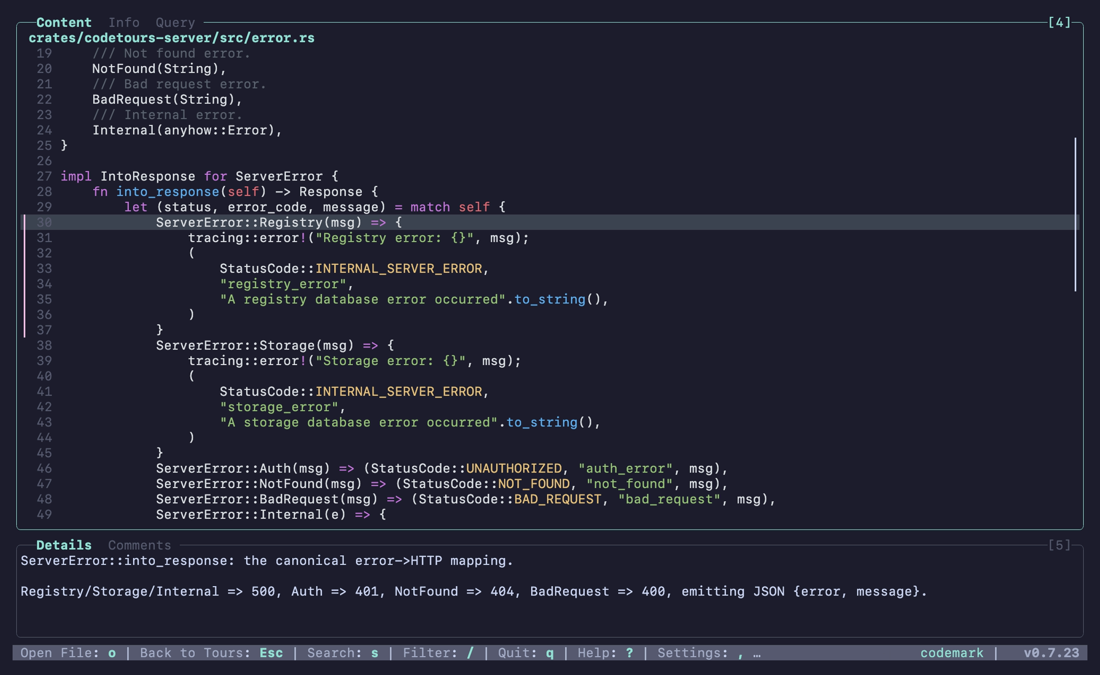This screenshot has height=675, width=1100.
Task: Click line 49 ServerError::Internal(e)
Action: coord(271,515)
